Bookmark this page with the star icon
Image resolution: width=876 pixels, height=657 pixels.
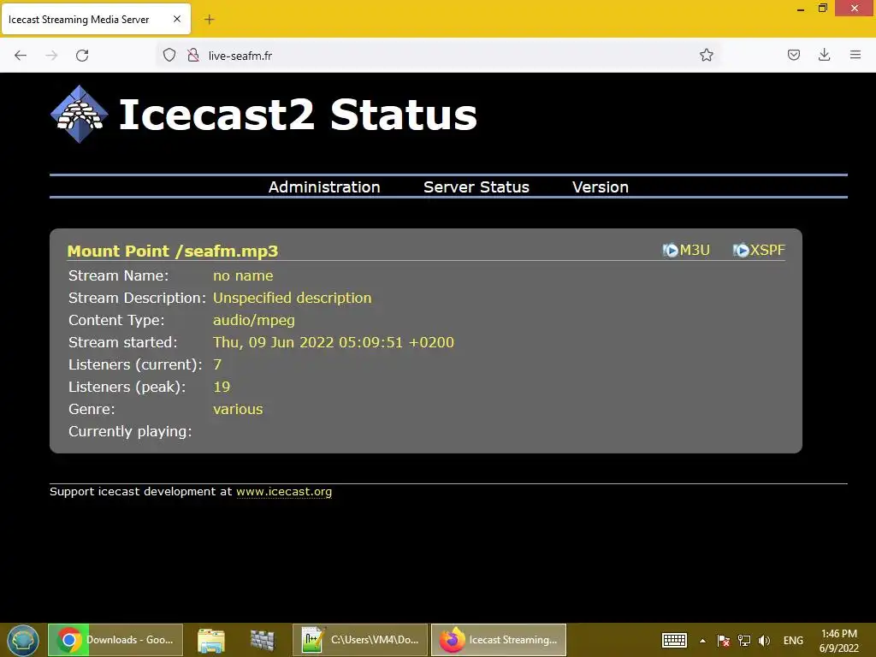(706, 55)
